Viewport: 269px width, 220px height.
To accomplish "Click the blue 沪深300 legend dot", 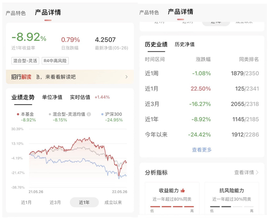I will pyautogui.click(x=101, y=114).
